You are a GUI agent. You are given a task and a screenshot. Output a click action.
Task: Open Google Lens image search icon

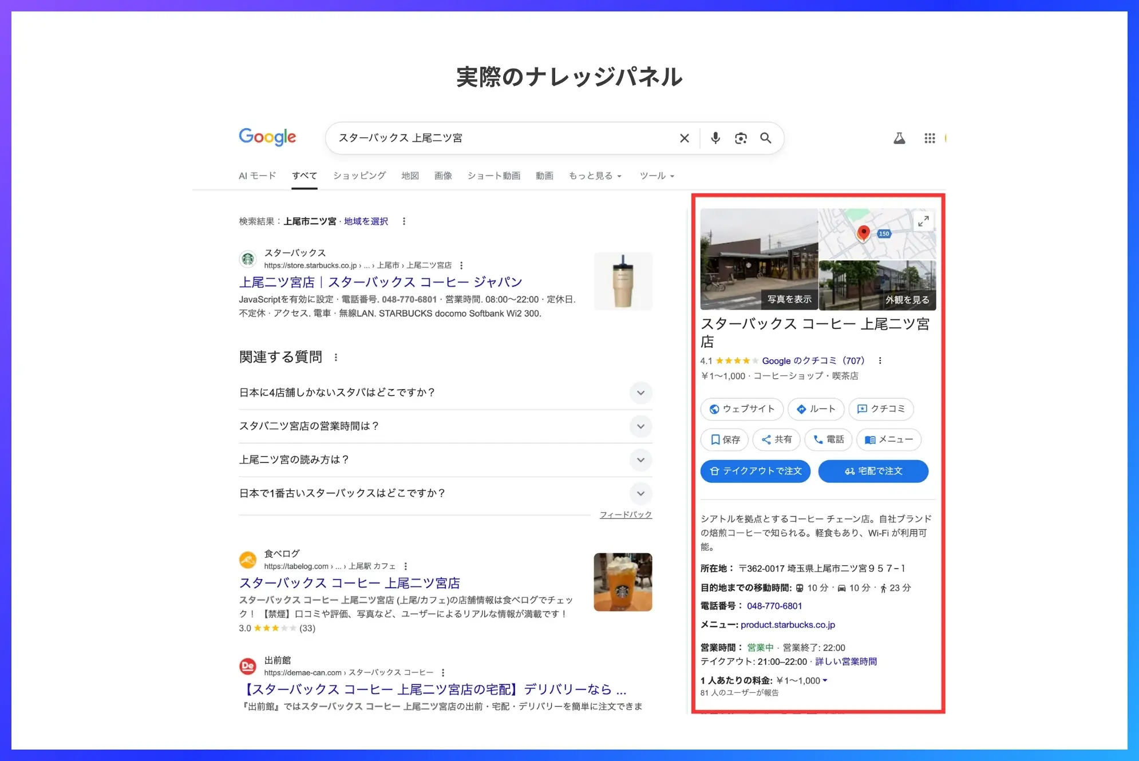741,138
